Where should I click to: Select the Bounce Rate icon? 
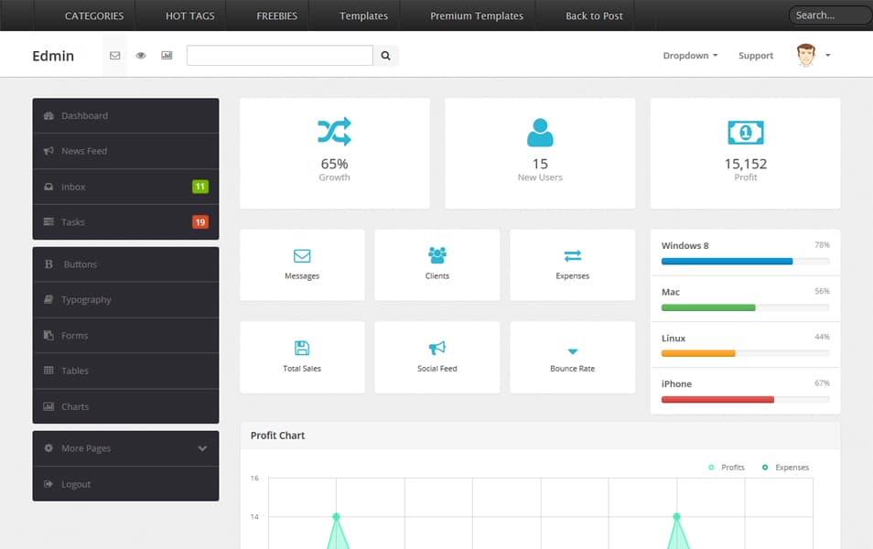pos(572,350)
